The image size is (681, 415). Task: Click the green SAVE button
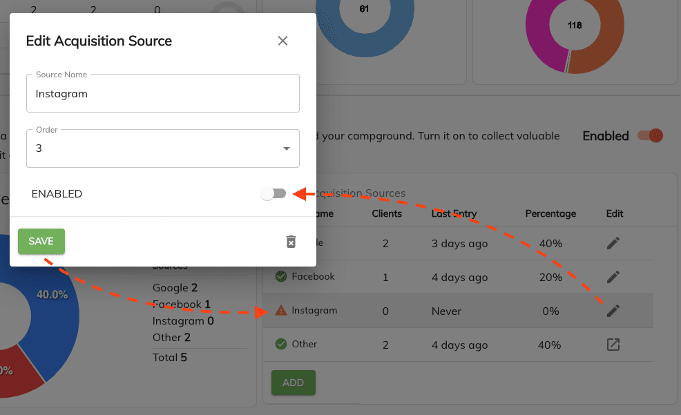click(x=41, y=242)
